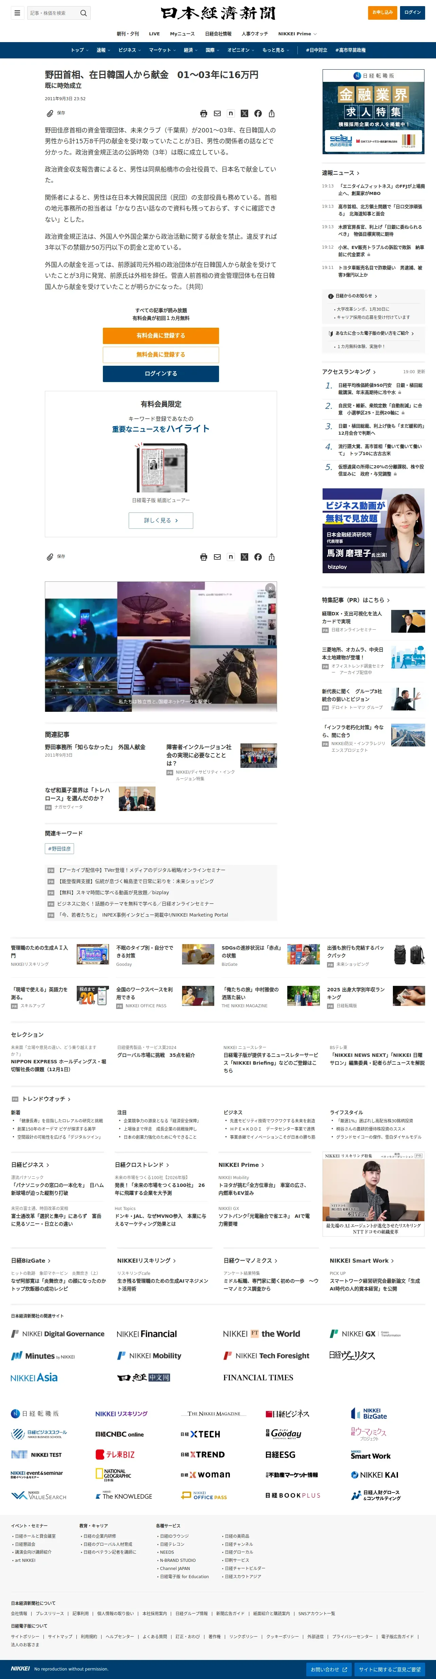Image resolution: width=436 pixels, height=1679 pixels.
Task: Open the 速報ニュース section heading
Action: (x=340, y=173)
